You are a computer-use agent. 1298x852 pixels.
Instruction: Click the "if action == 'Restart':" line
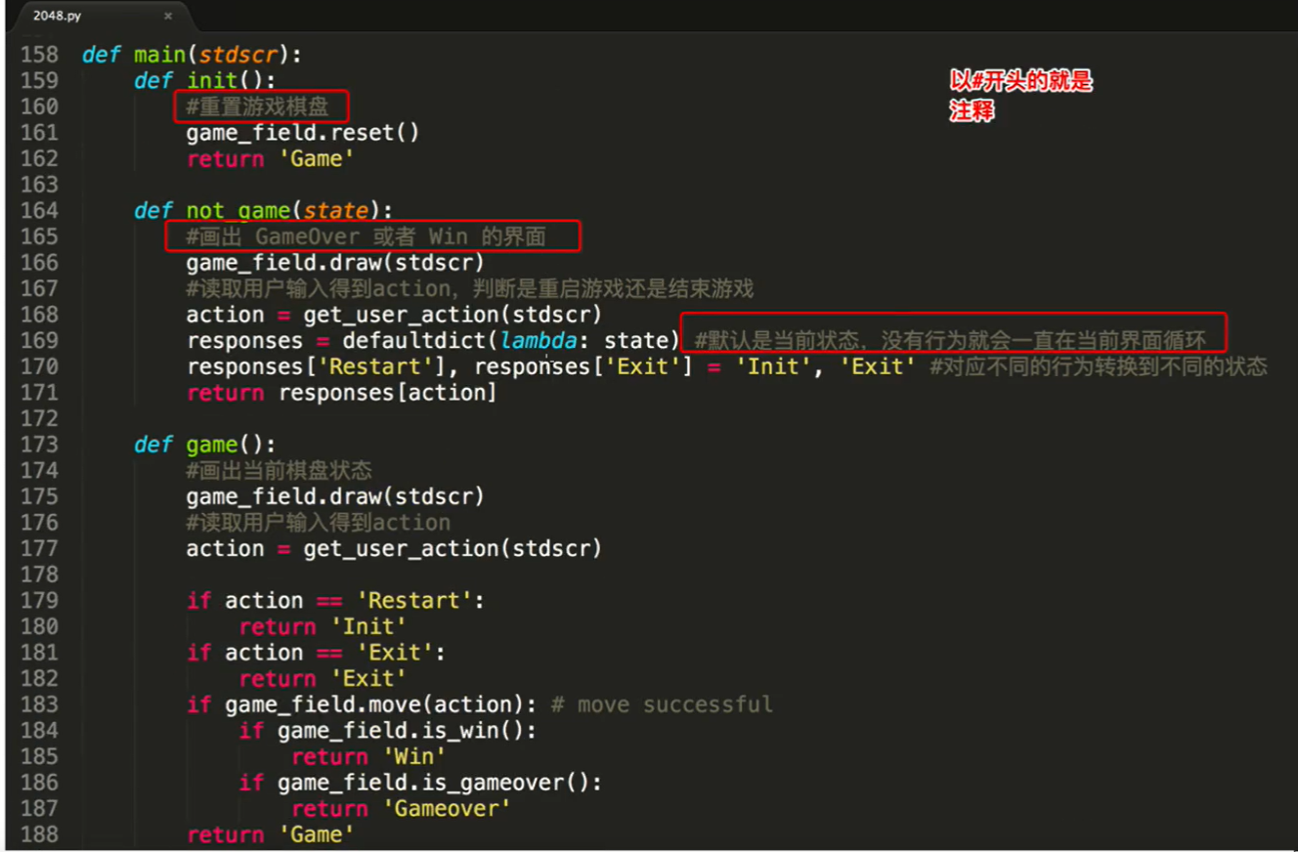pos(335,601)
